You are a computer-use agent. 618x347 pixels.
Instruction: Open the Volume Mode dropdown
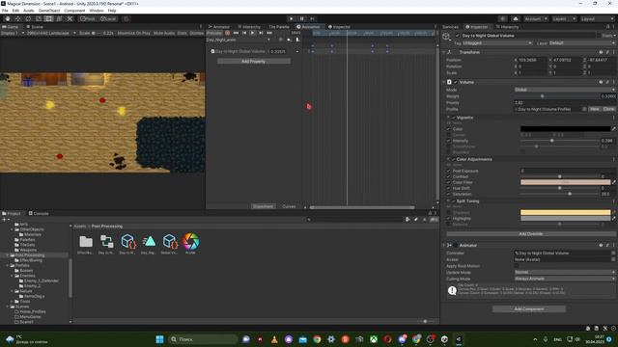pyautogui.click(x=565, y=90)
